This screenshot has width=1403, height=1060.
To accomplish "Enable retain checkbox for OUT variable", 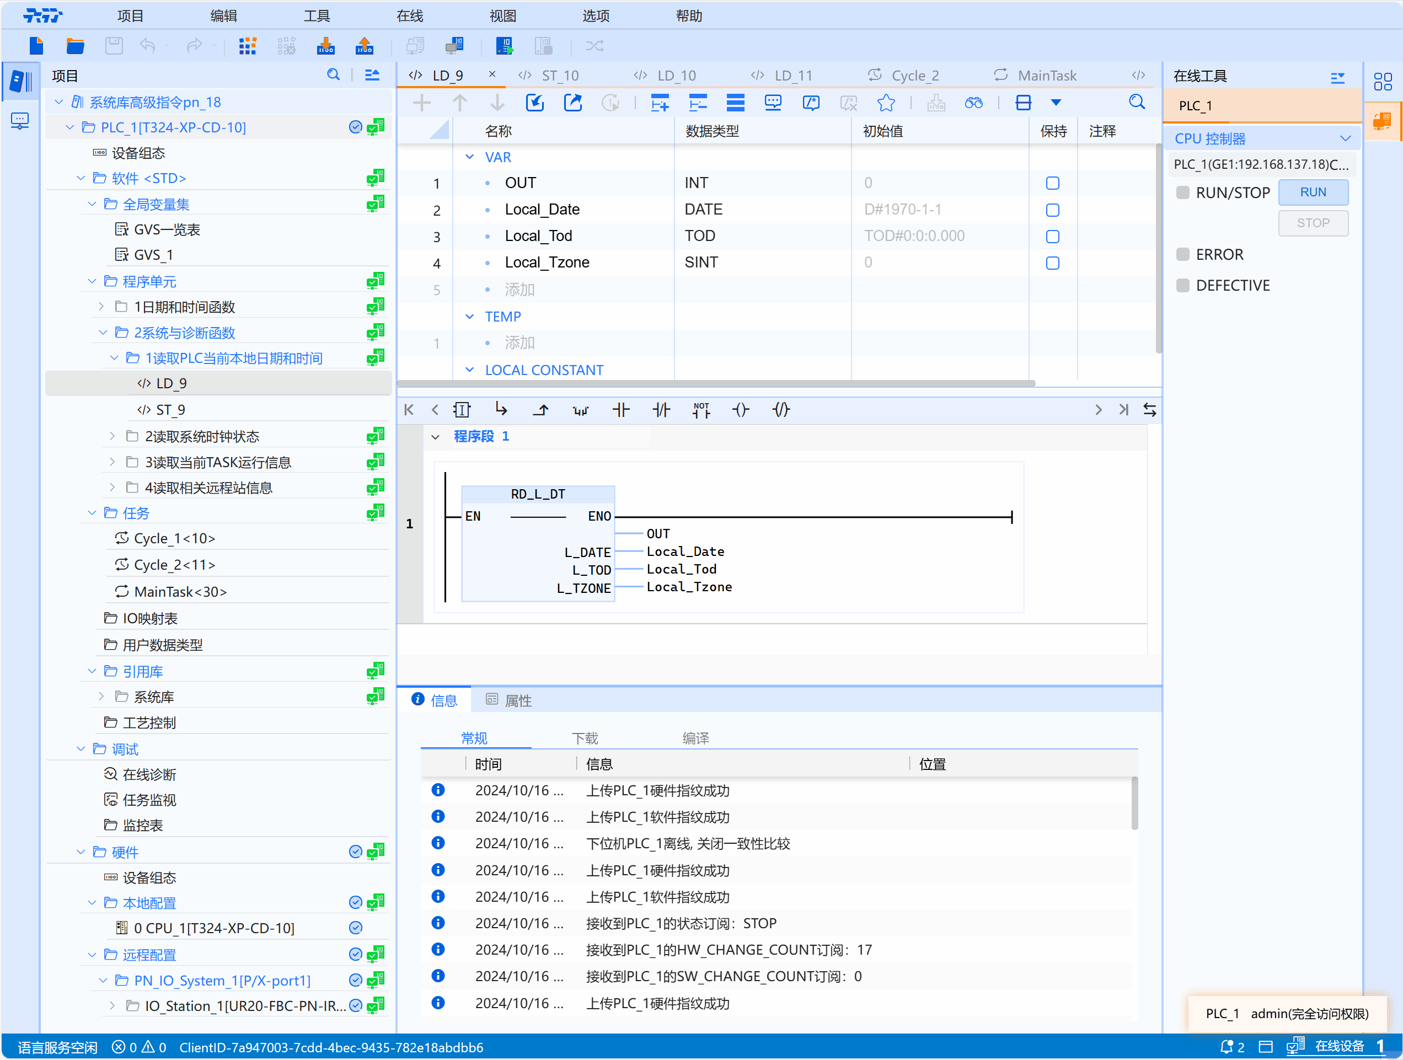I will pyautogui.click(x=1052, y=183).
